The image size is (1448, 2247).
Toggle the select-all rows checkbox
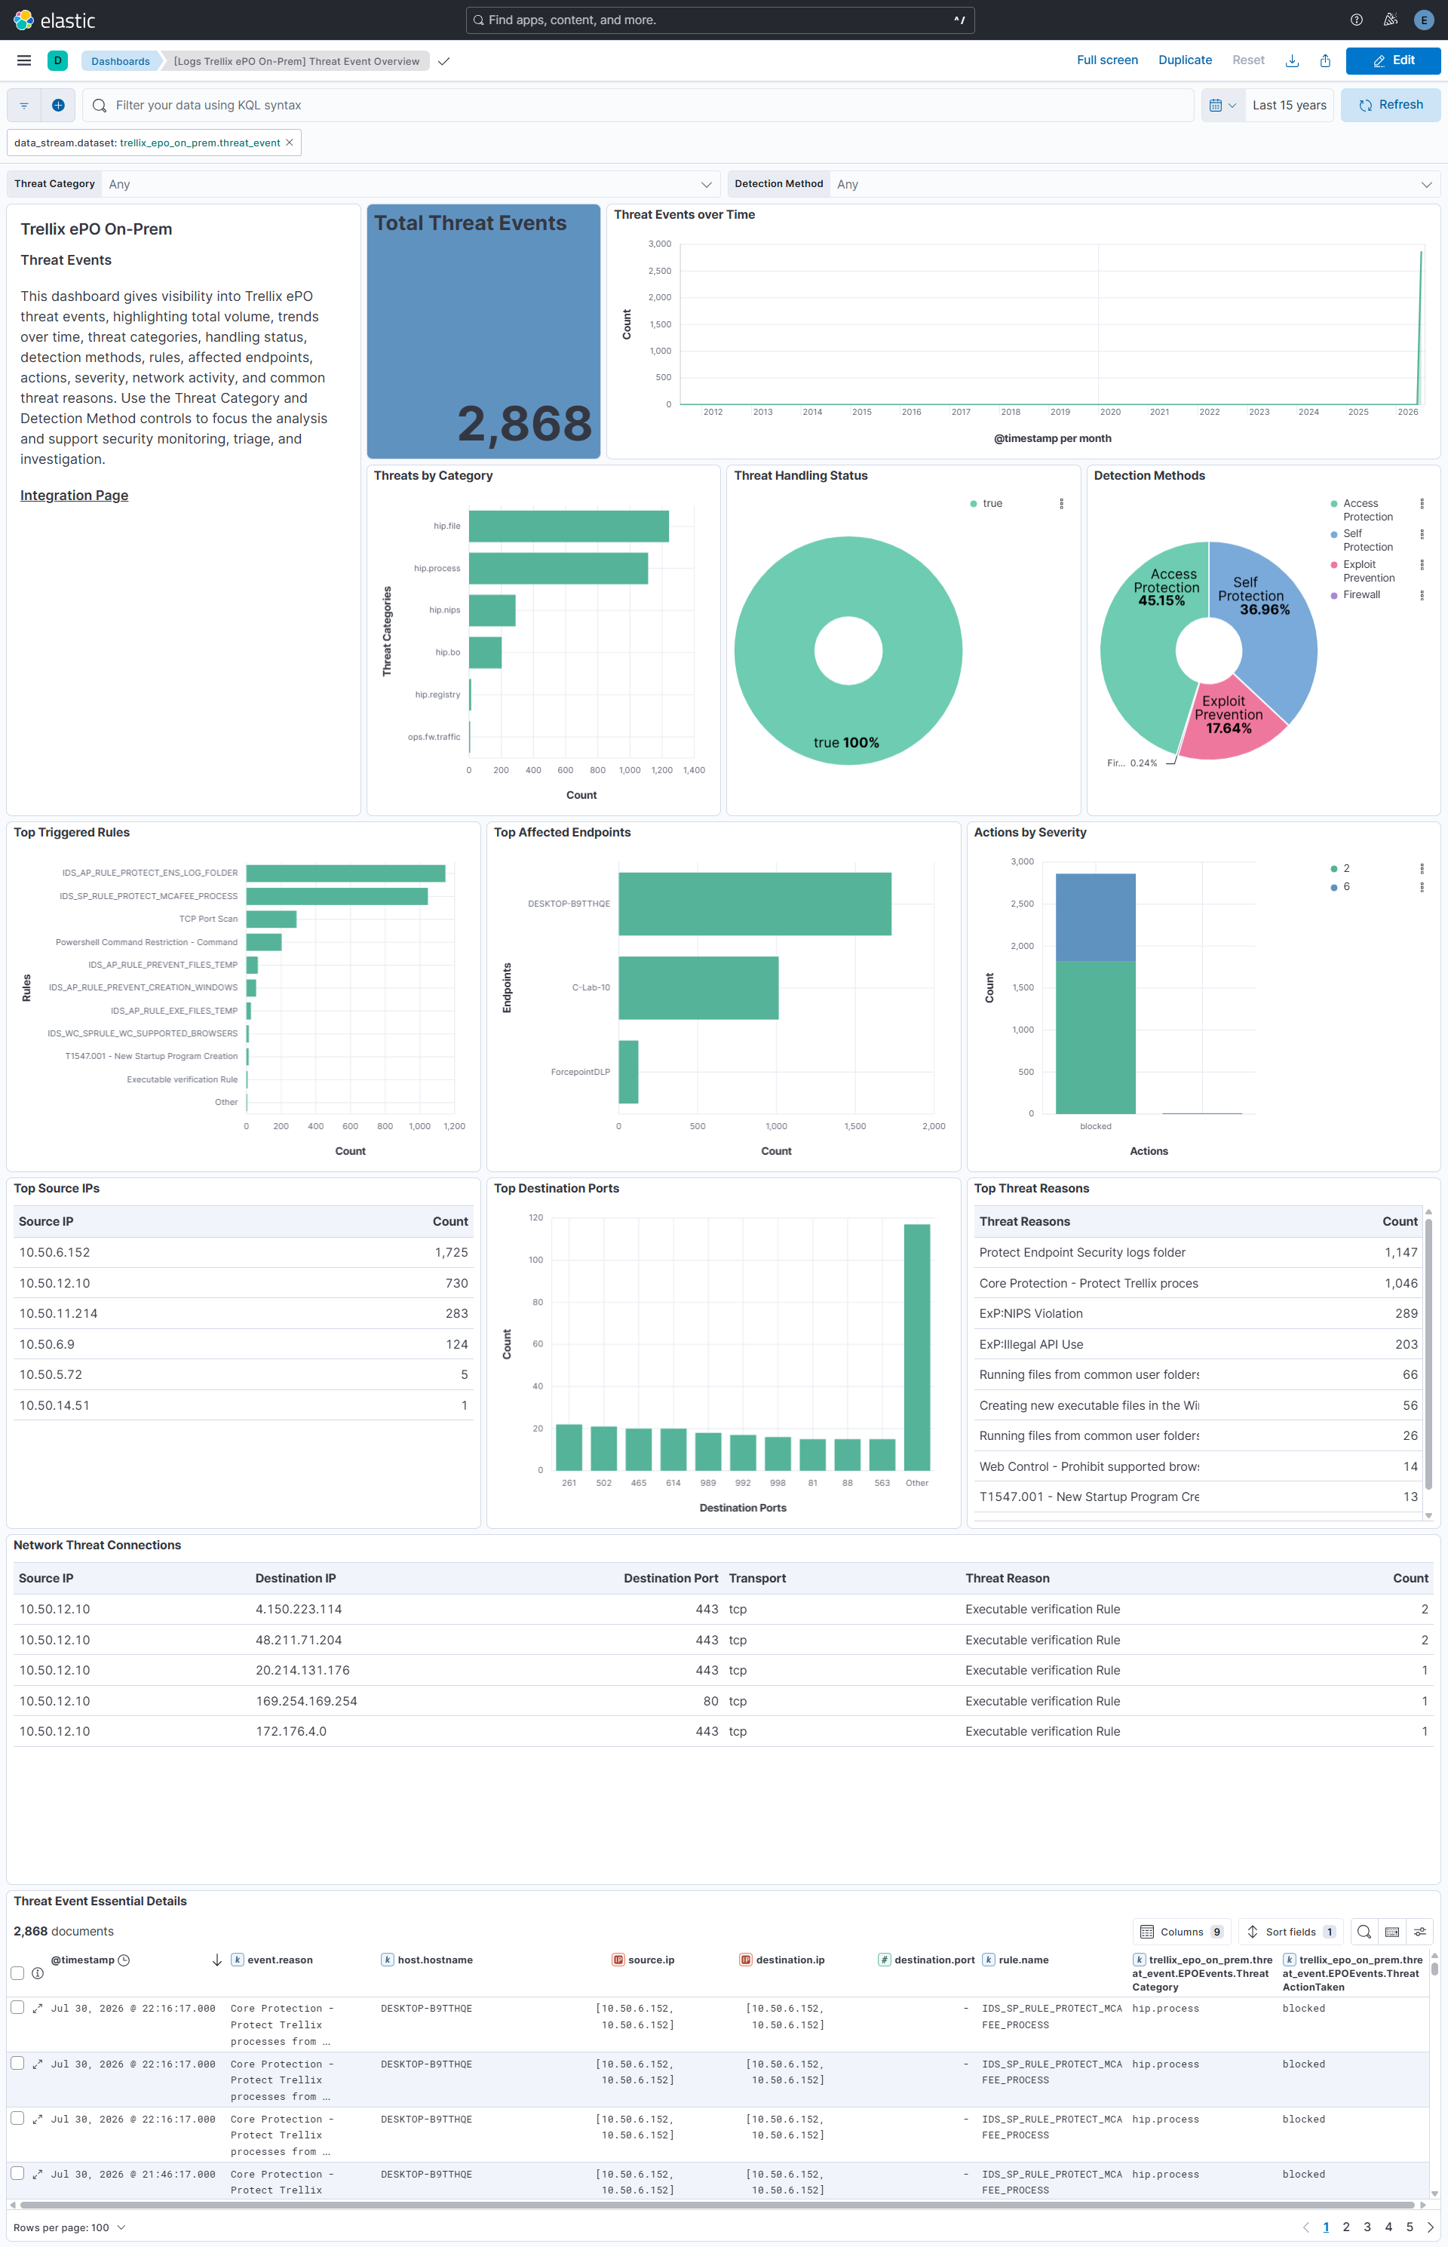[17, 1973]
